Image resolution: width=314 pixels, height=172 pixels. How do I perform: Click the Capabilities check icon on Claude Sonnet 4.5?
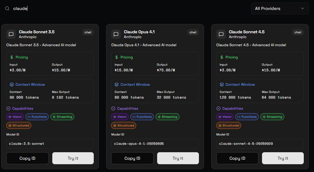click(218, 108)
